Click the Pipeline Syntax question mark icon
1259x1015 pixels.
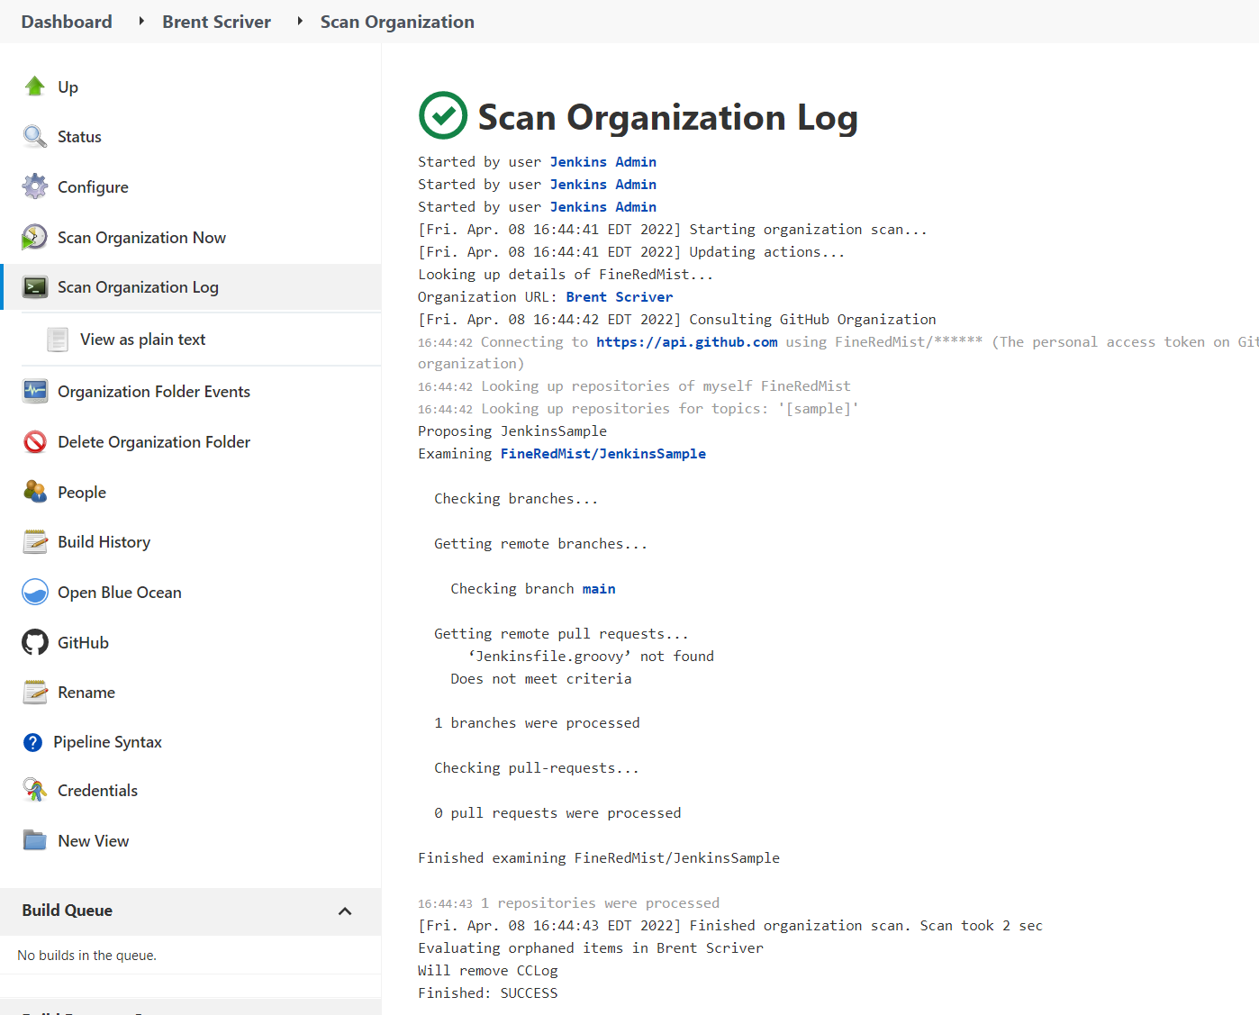click(x=32, y=742)
